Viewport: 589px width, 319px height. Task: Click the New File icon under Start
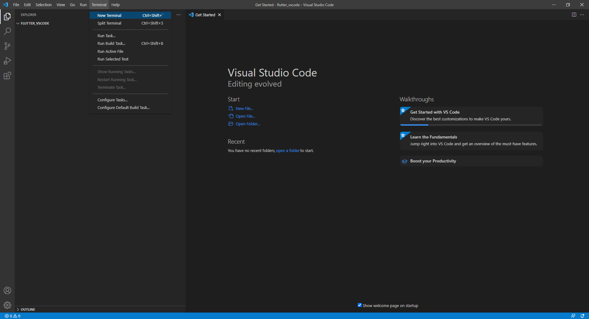[231, 108]
